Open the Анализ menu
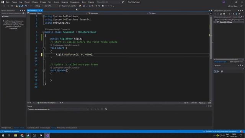The height and width of the screenshot is (138, 245). (x=56, y=2)
